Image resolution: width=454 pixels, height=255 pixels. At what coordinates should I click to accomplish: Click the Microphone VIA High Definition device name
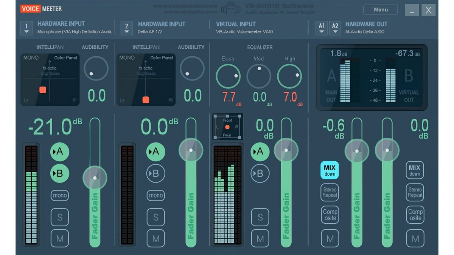pyautogui.click(x=75, y=32)
